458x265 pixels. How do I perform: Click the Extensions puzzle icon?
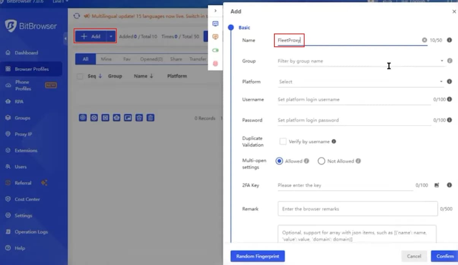pos(8,151)
